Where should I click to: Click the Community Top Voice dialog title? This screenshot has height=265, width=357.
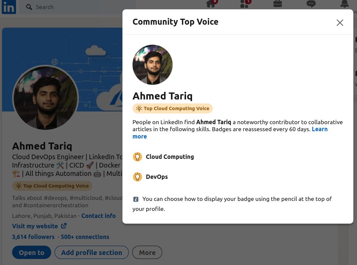[x=176, y=22]
